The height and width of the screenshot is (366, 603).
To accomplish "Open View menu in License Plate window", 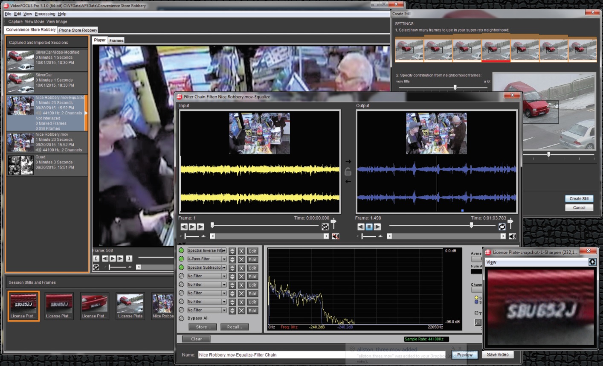I will tap(491, 262).
